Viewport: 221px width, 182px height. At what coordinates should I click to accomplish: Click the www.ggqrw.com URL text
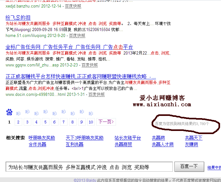(x=32, y=65)
